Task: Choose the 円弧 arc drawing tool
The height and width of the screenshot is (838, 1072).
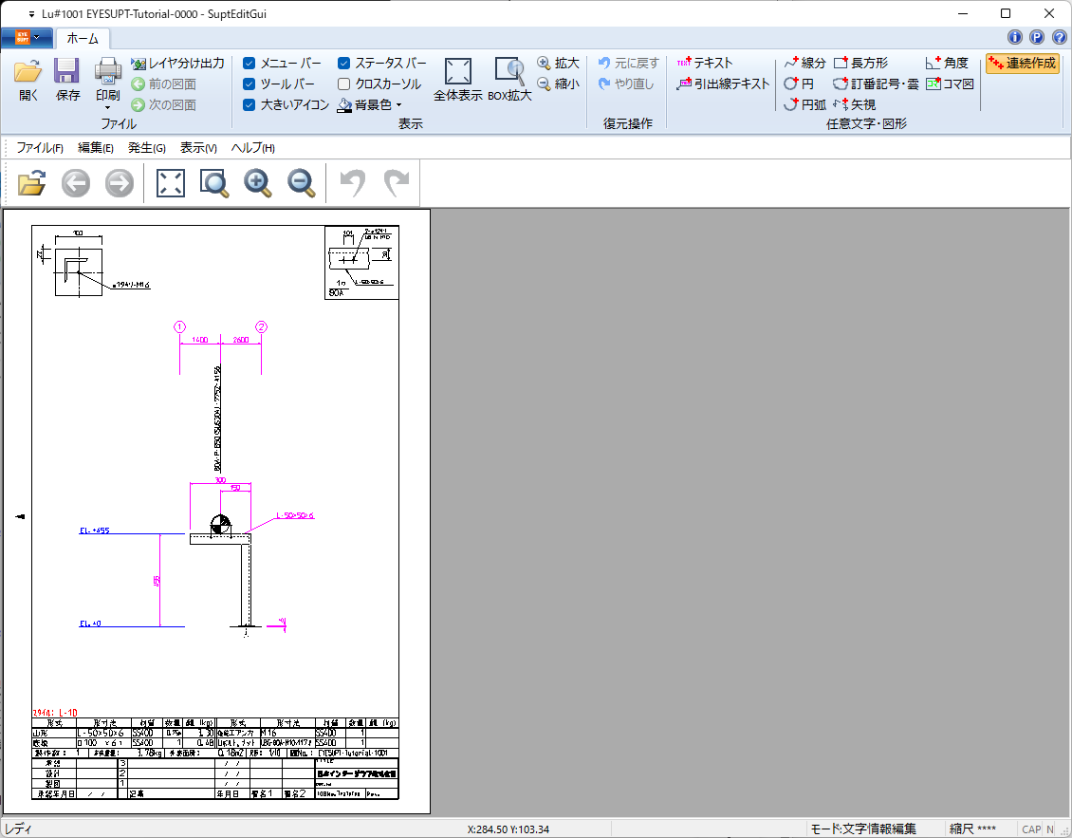Action: (804, 104)
